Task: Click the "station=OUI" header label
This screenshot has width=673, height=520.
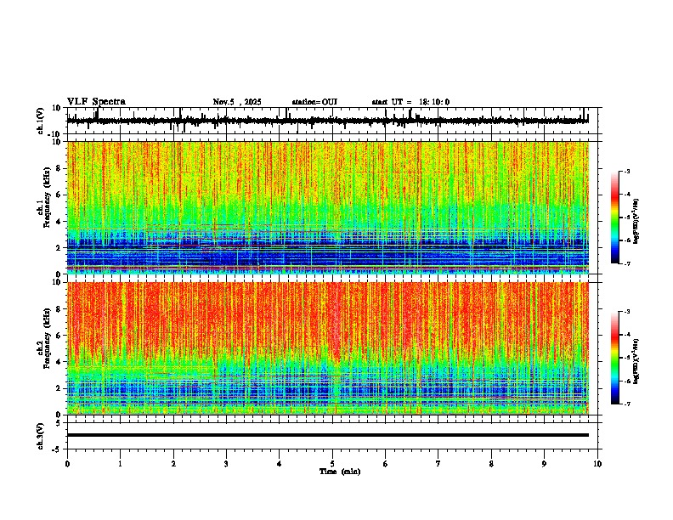Action: click(x=314, y=102)
